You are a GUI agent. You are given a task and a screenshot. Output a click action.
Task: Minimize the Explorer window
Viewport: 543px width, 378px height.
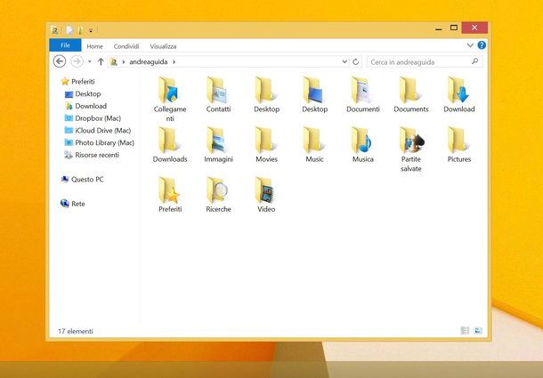[x=439, y=28]
